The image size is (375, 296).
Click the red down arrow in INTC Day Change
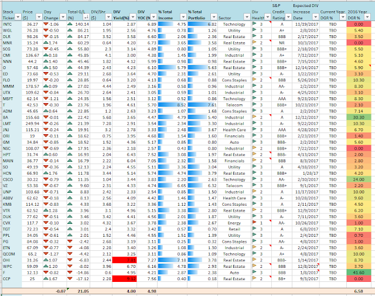pyautogui.click(x=46, y=24)
